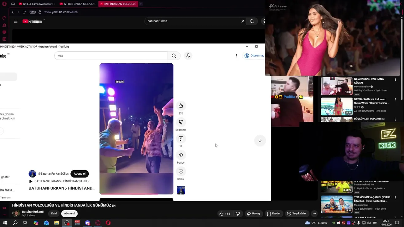Viewport: 404px width, 227px height.
Task: Click Teşekkürler thanks button
Action: (x=296, y=213)
